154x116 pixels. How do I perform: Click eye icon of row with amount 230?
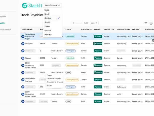tap(23, 87)
